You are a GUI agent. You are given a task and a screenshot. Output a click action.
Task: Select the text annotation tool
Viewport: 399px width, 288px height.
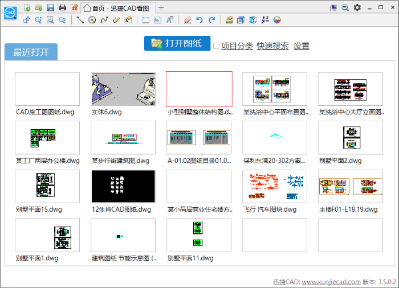(x=170, y=20)
